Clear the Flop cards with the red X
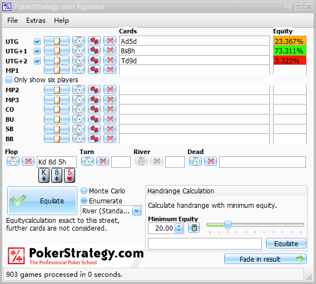 [x=28, y=161]
